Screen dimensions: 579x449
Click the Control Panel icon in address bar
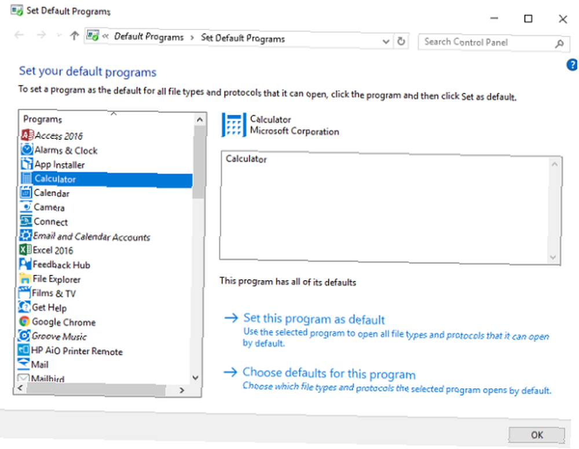[92, 35]
